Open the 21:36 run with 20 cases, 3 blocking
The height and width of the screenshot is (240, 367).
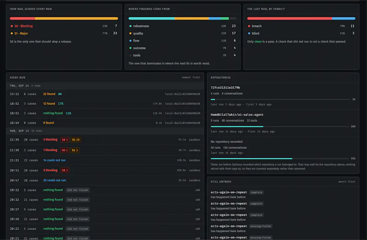[x=105, y=140]
